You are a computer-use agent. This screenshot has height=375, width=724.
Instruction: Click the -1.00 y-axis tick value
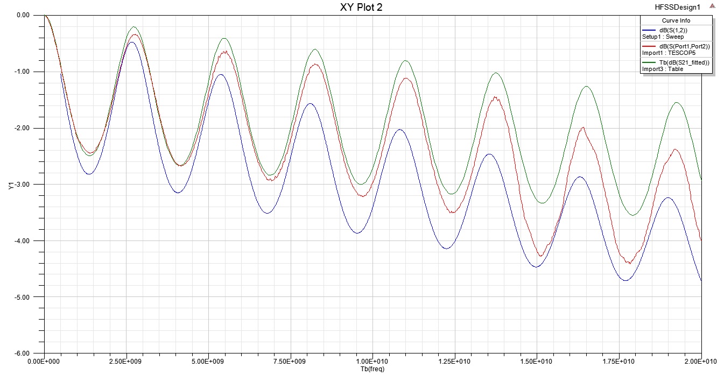click(22, 72)
